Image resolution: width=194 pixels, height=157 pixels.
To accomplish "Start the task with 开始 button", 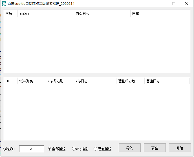I will pos(180,148).
